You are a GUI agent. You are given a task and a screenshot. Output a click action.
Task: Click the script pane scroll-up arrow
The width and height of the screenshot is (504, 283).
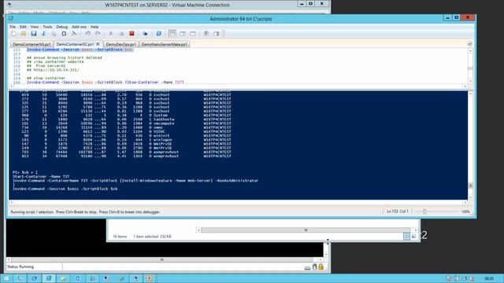point(470,50)
